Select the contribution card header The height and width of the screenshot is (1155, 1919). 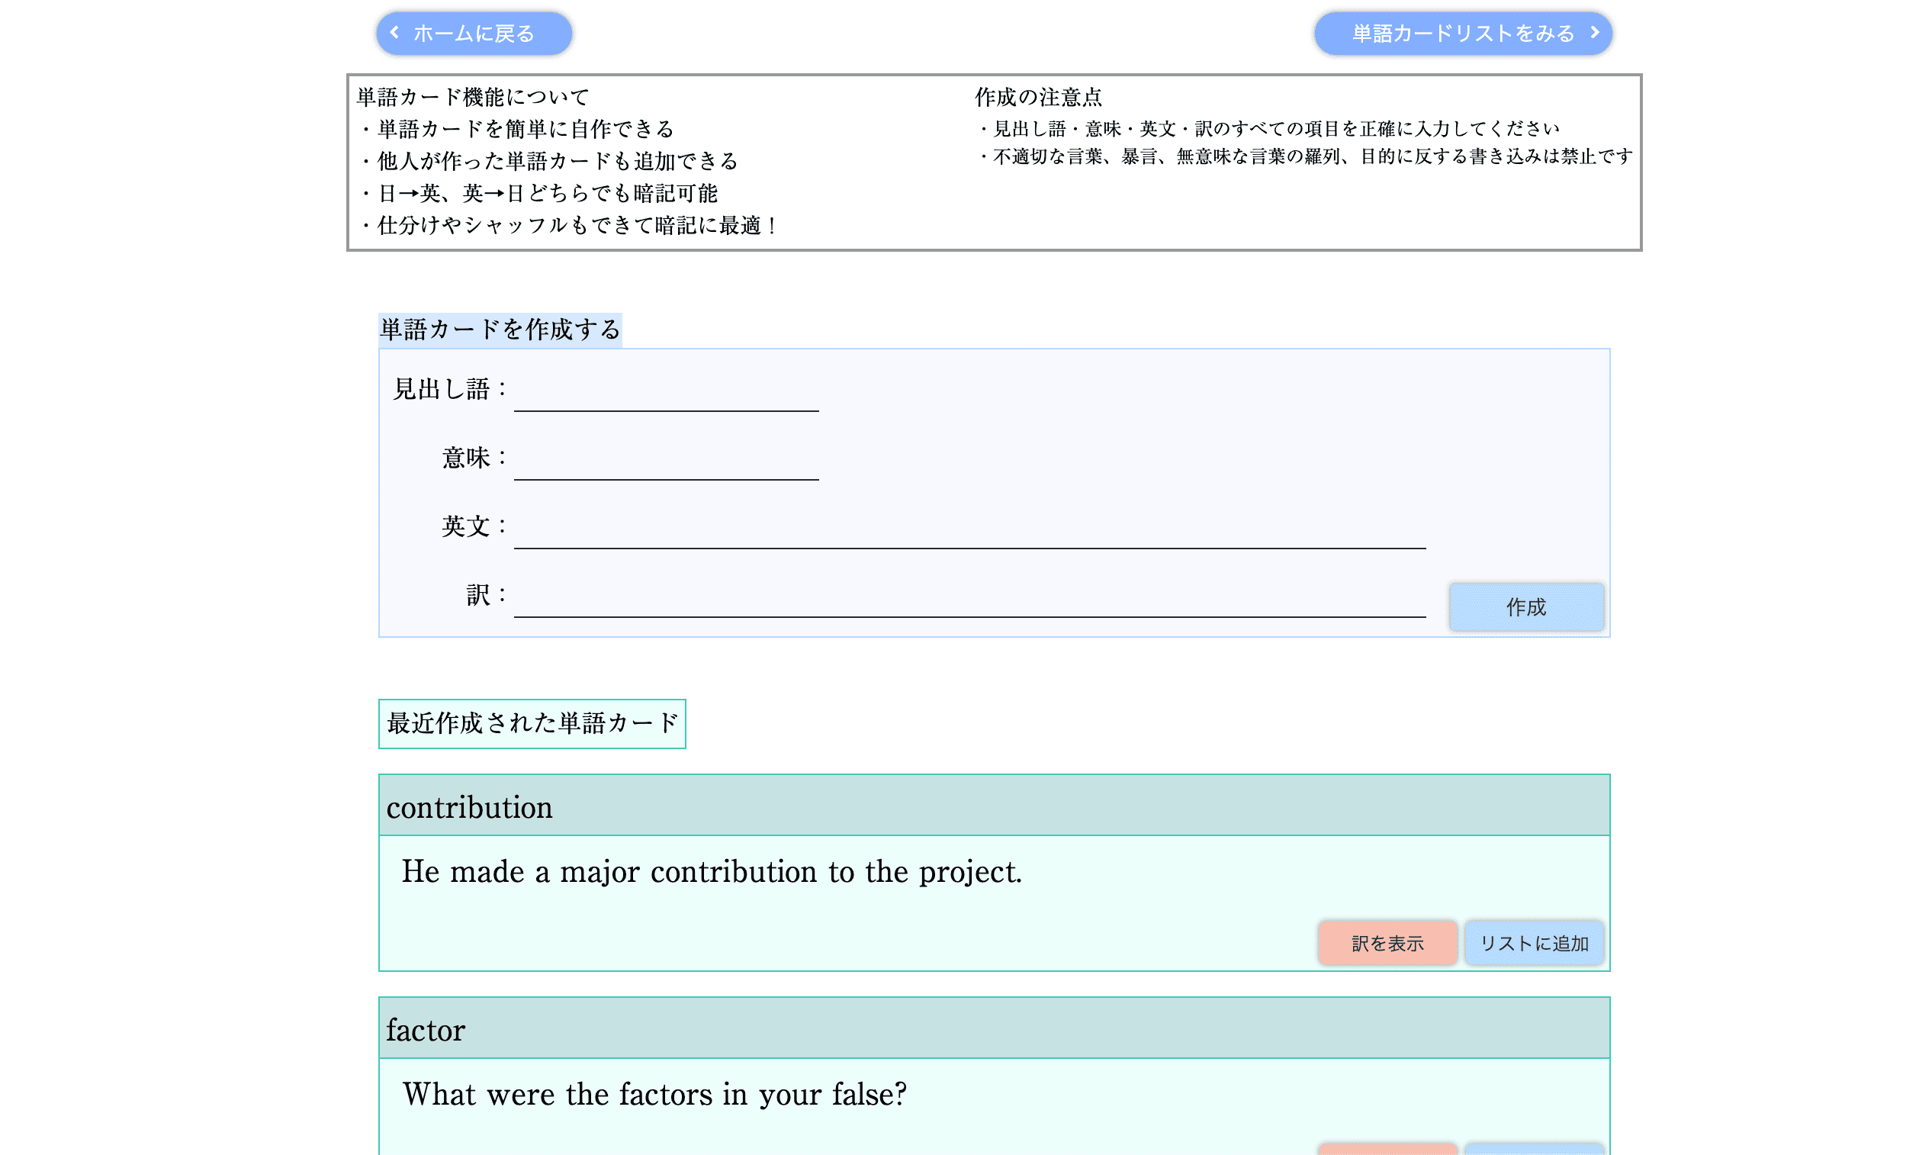coord(469,806)
